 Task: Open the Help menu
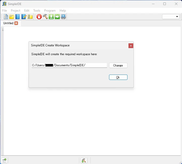pos(63,11)
